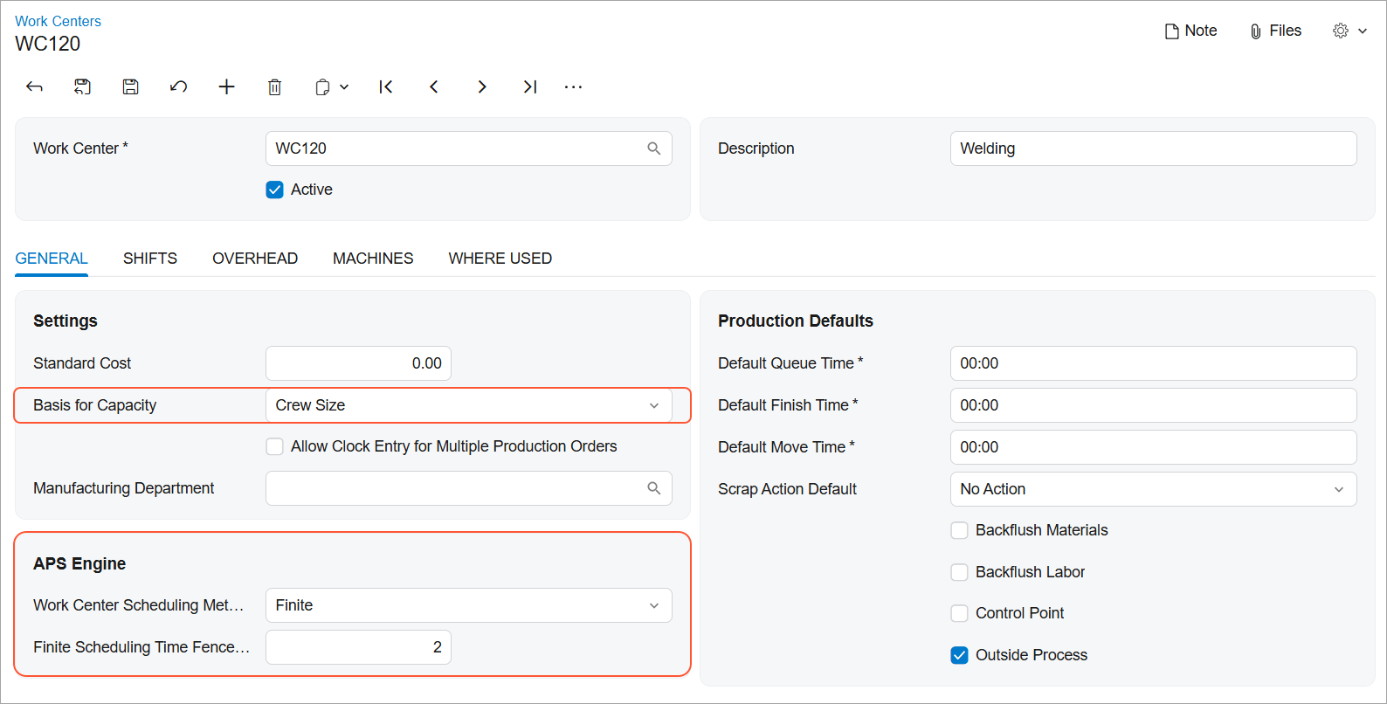
Task: Toggle the Active checkbox
Action: tap(275, 190)
